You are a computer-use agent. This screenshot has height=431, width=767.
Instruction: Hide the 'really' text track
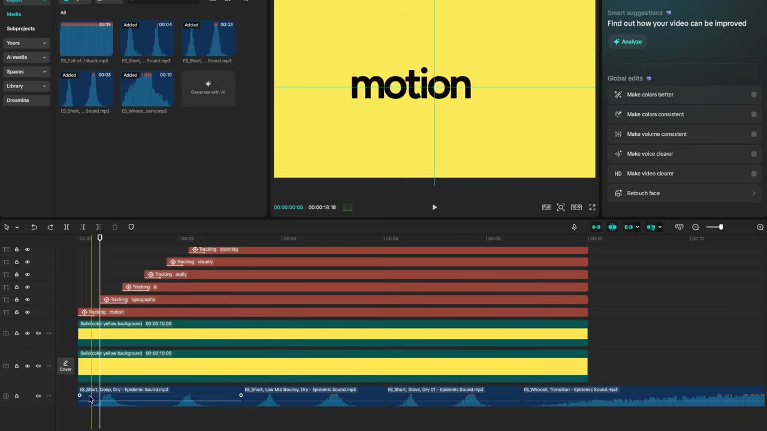(27, 275)
